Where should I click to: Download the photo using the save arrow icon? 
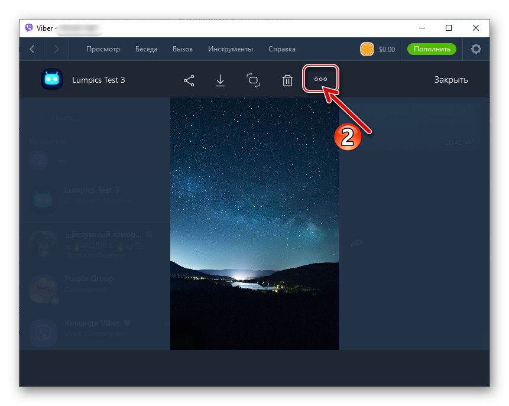point(220,80)
